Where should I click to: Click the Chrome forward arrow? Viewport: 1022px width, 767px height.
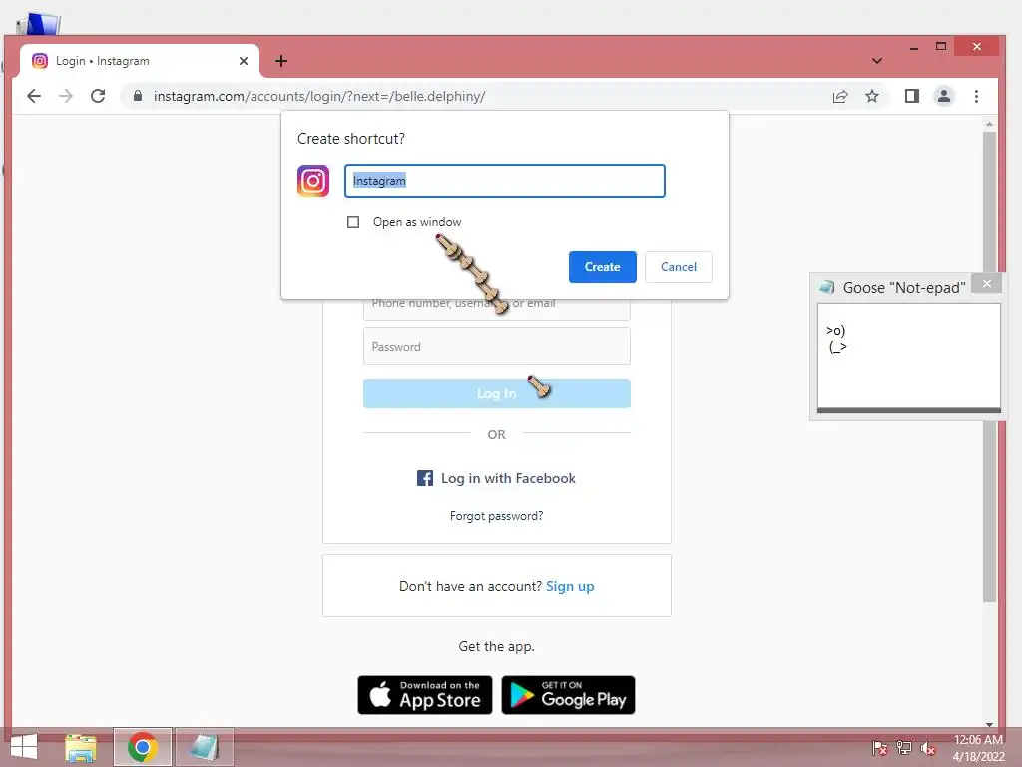pyautogui.click(x=66, y=96)
